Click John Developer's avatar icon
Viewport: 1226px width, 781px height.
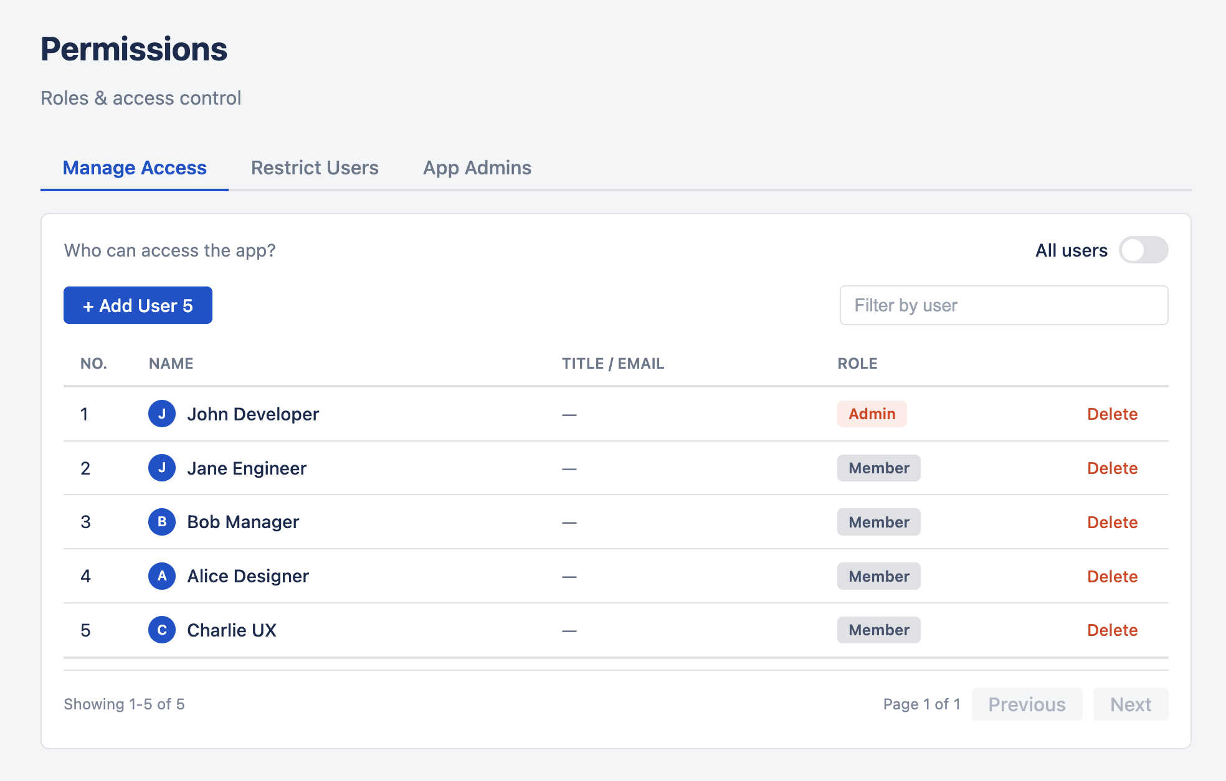161,414
